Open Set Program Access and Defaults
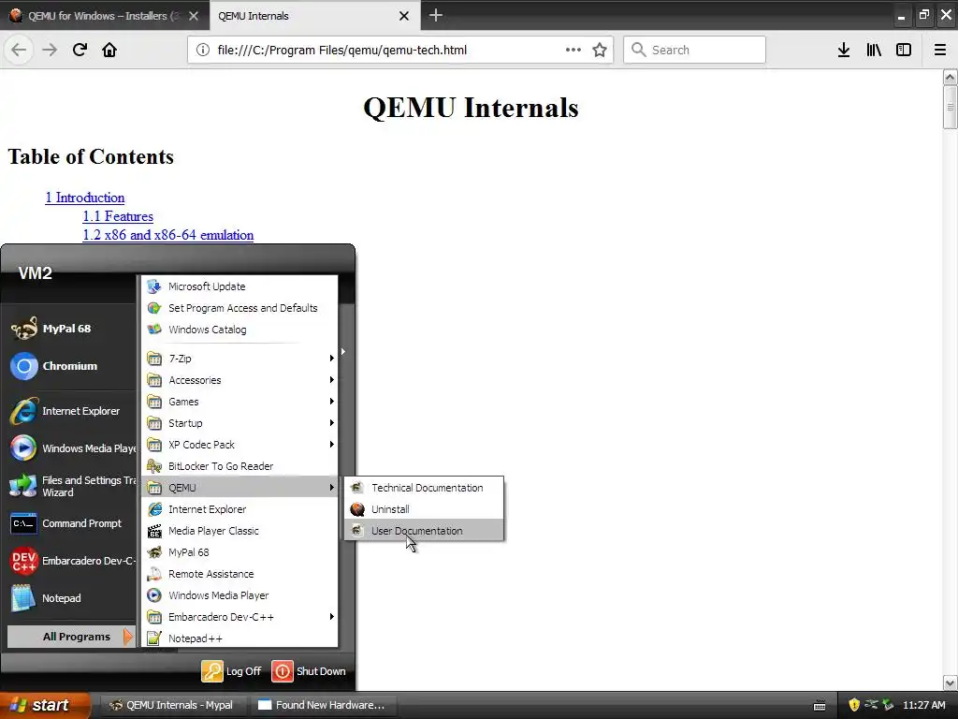Viewport: 958px width, 719px height. (x=239, y=308)
